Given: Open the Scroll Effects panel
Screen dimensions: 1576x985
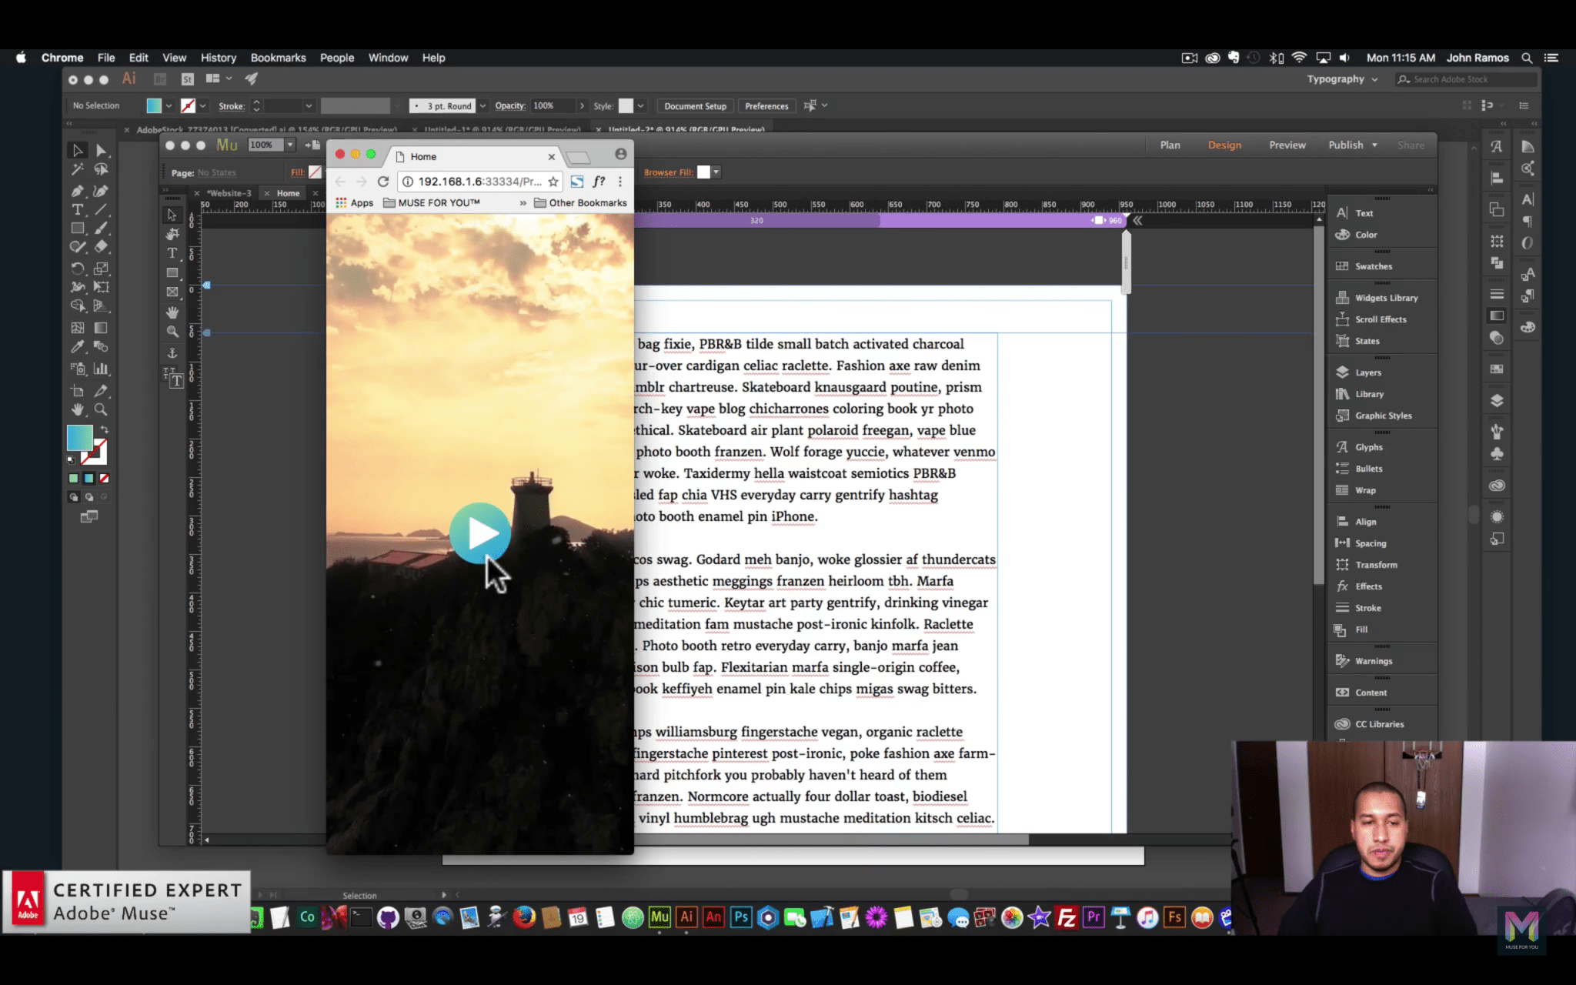Looking at the screenshot, I should point(1381,319).
